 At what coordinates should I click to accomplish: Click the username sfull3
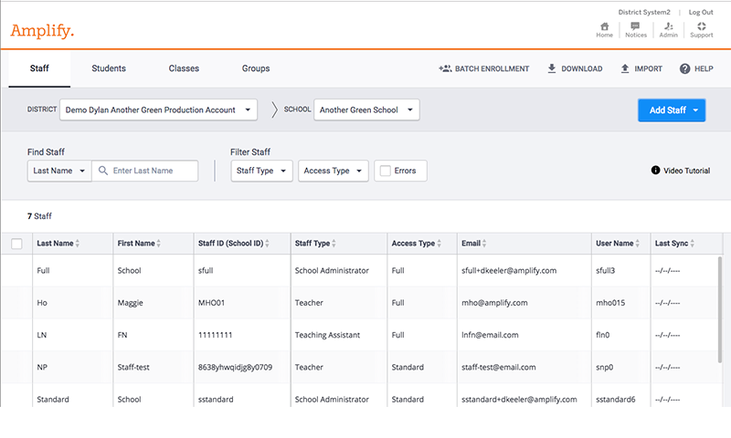605,270
